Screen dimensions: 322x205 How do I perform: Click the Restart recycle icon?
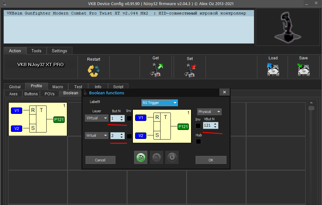tap(94, 71)
